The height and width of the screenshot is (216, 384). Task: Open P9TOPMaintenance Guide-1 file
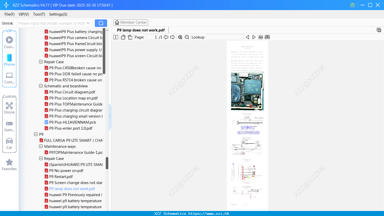(x=76, y=152)
